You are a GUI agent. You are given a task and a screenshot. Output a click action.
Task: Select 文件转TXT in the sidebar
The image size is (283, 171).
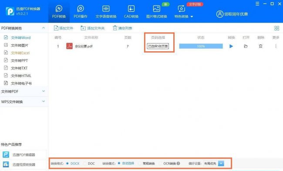point(19,68)
